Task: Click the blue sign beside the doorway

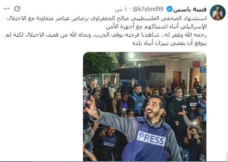Action: pos(203,70)
